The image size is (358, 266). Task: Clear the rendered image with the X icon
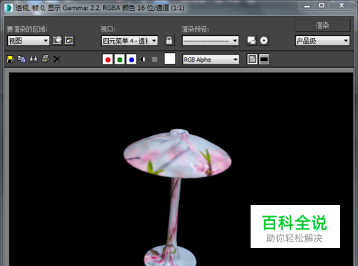(57, 59)
